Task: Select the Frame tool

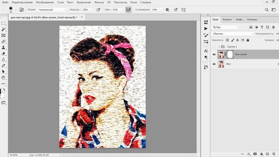Action: coord(3,35)
